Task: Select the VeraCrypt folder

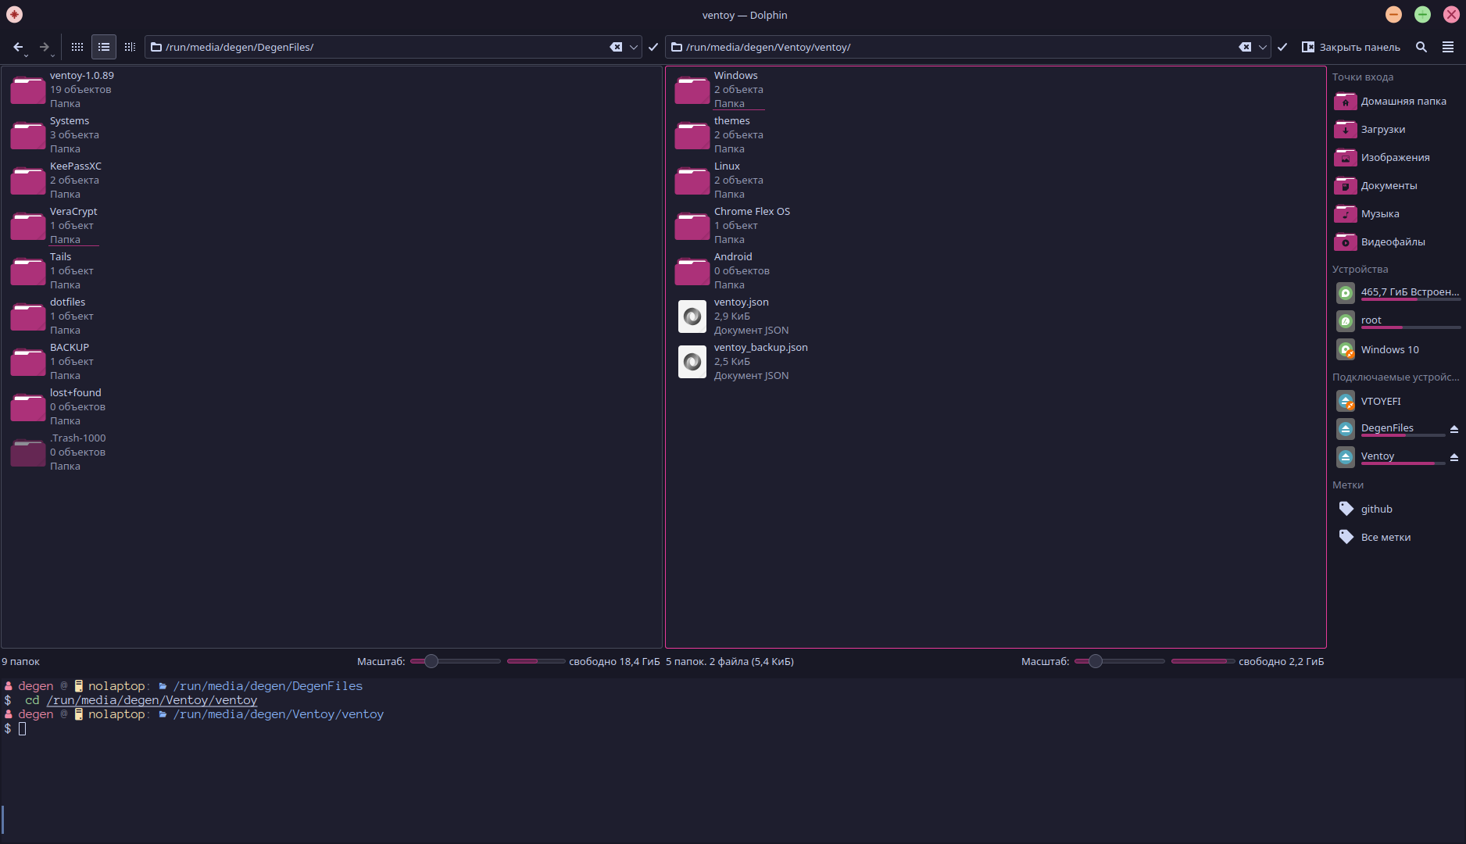Action: click(53, 225)
